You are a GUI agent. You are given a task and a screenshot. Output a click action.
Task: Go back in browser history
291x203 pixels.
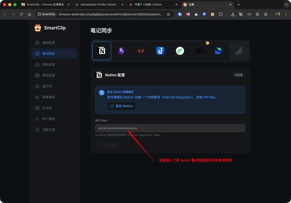point(5,14)
